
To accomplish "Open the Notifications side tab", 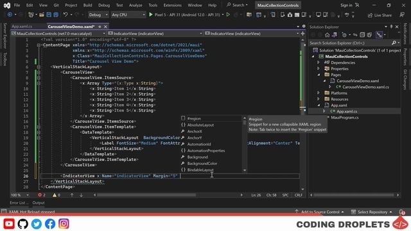I will (x=405, y=33).
